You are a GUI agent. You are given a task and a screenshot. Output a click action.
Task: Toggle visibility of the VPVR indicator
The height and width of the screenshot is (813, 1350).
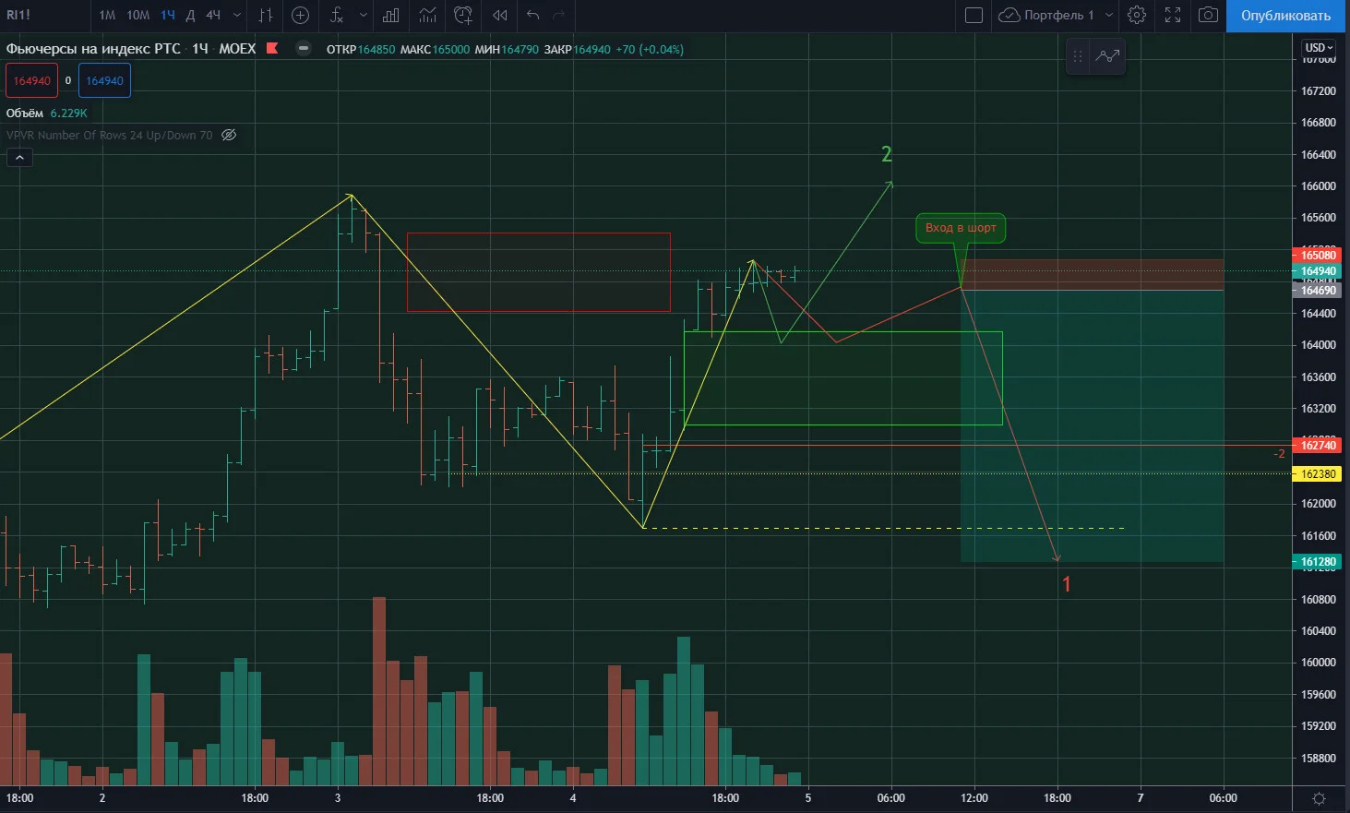coord(229,135)
